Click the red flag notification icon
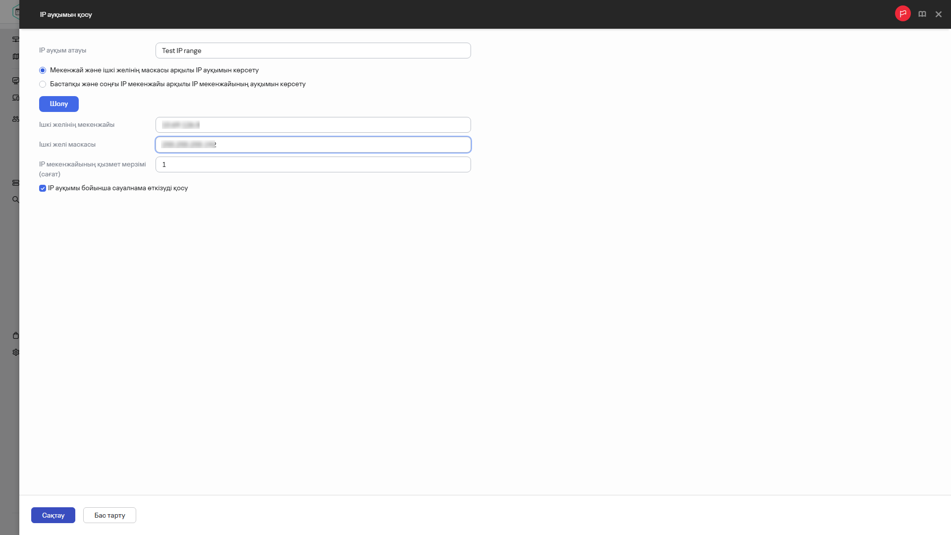The image size is (951, 535). tap(902, 14)
